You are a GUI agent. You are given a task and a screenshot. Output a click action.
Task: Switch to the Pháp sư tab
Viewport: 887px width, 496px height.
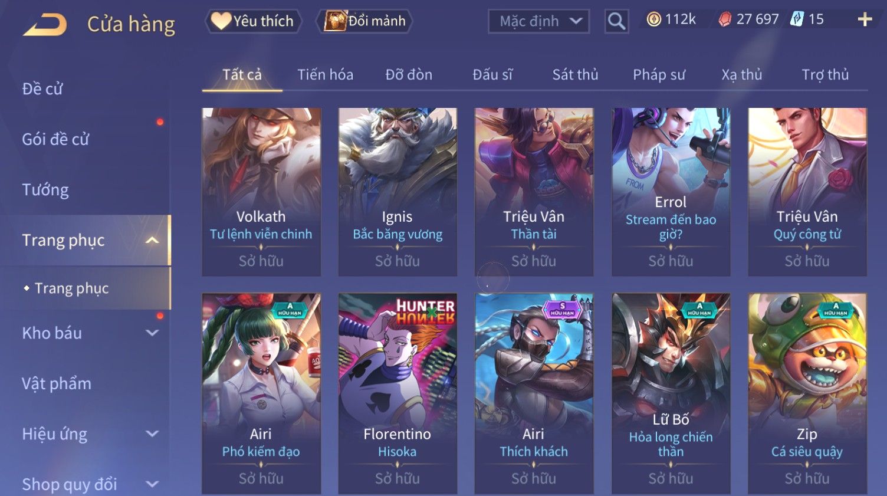tap(659, 75)
